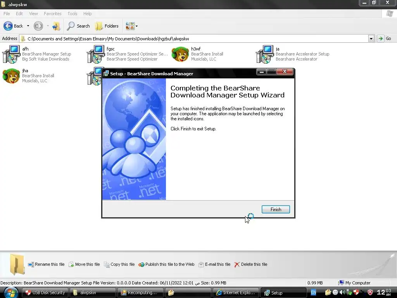This screenshot has height=298, width=397.
Task: Expand the Forward history dropdown arrow
Action: click(x=48, y=26)
